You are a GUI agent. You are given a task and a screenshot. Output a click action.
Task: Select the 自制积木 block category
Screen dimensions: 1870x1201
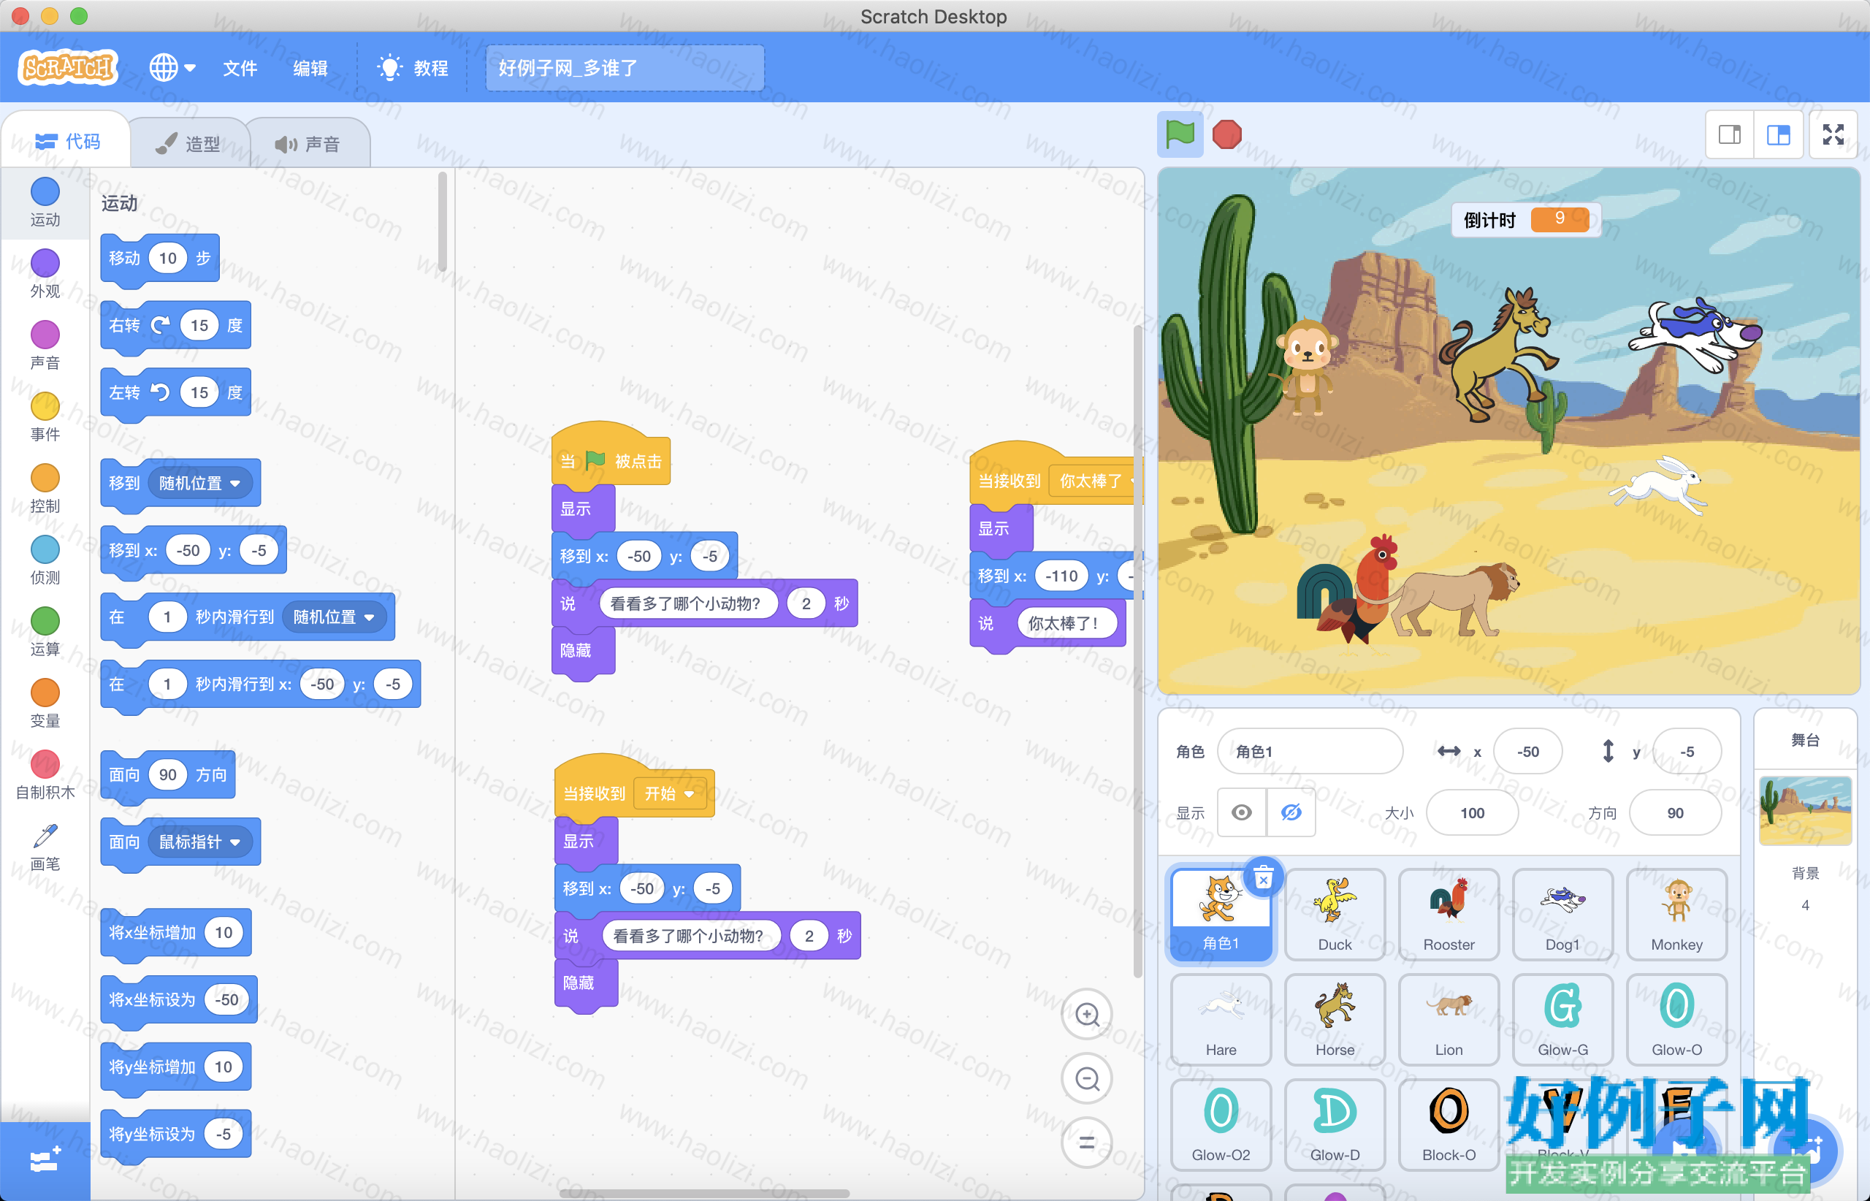[45, 776]
